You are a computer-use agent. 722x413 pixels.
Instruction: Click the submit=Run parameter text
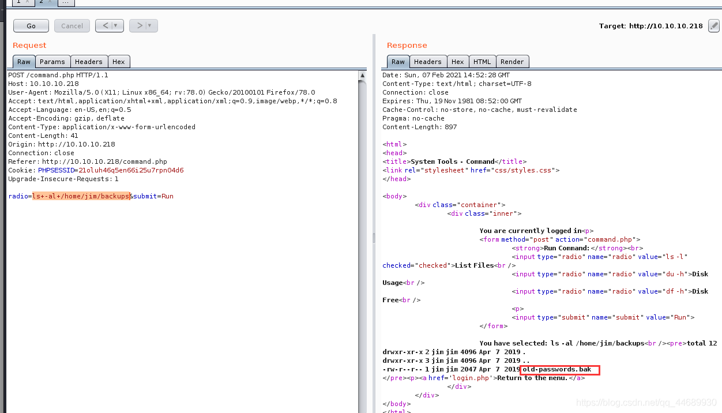point(153,196)
